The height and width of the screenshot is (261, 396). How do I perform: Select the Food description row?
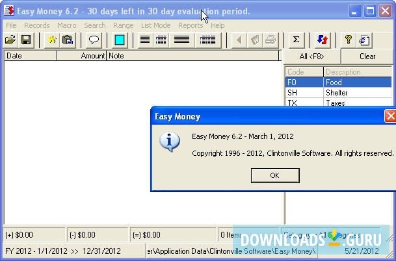click(x=358, y=82)
